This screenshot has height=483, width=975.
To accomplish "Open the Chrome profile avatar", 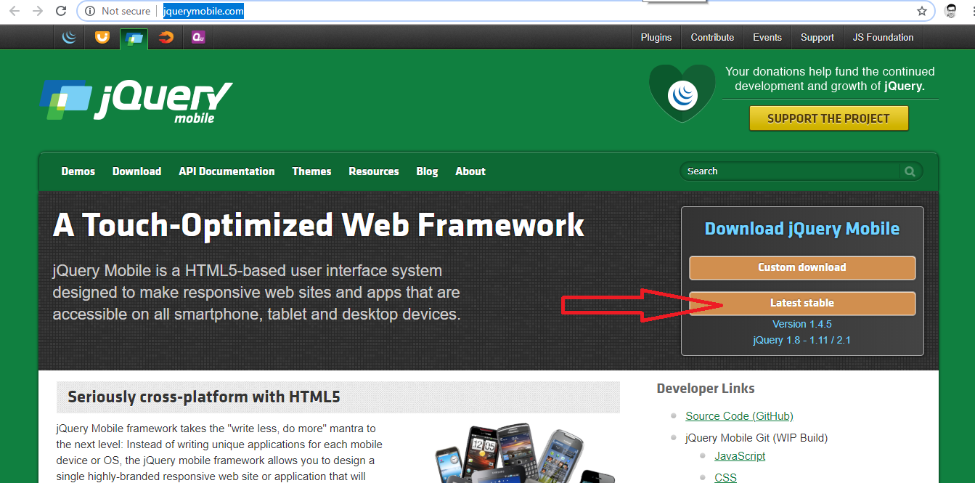I will (951, 11).
